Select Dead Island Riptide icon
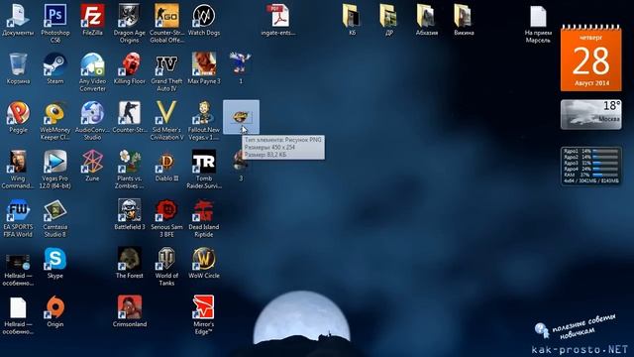This screenshot has height=357, width=634. (x=204, y=210)
